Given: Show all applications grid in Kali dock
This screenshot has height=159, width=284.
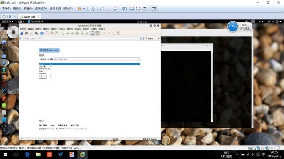Looking at the screenshot, I should pyautogui.click(x=4, y=127).
